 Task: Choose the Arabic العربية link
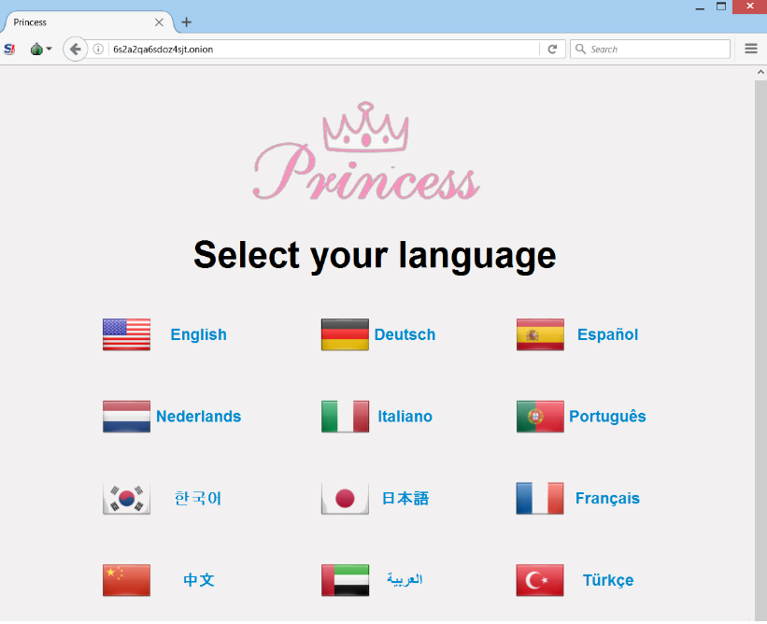[405, 579]
